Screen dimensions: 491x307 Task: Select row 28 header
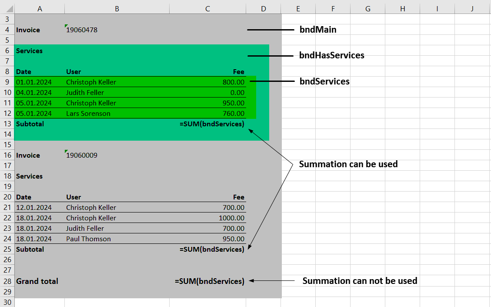[x=7, y=281]
